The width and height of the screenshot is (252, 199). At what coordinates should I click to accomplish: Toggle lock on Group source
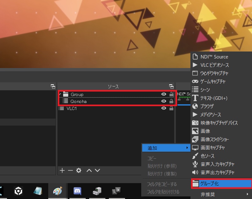171,94
